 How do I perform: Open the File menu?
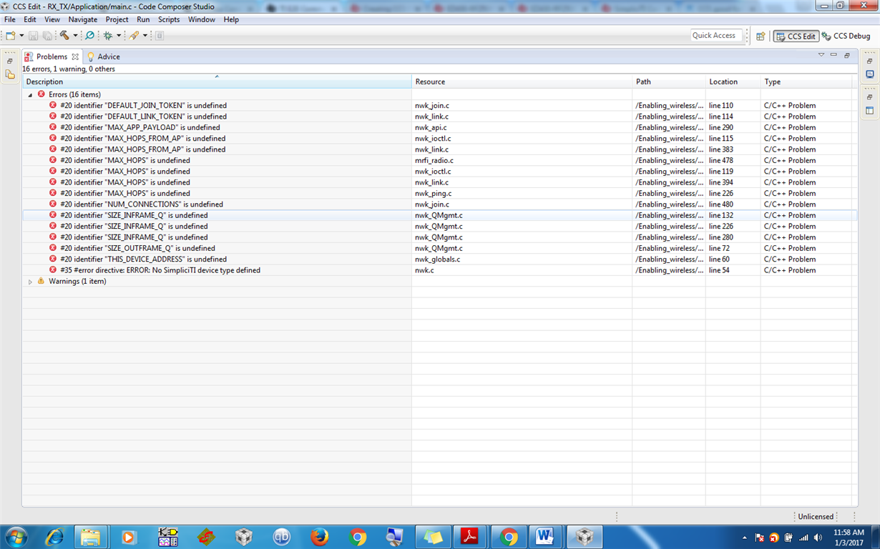[10, 19]
